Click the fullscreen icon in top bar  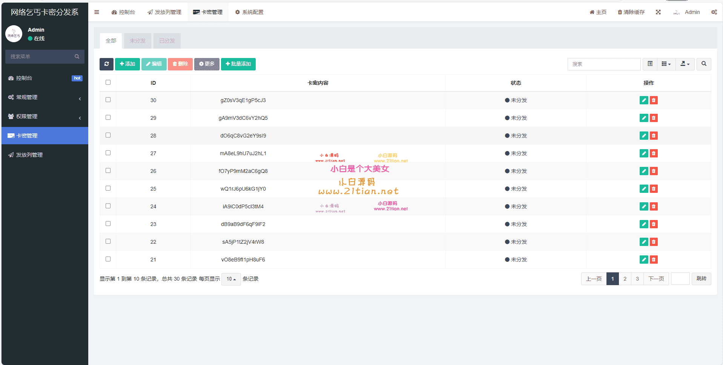658,12
